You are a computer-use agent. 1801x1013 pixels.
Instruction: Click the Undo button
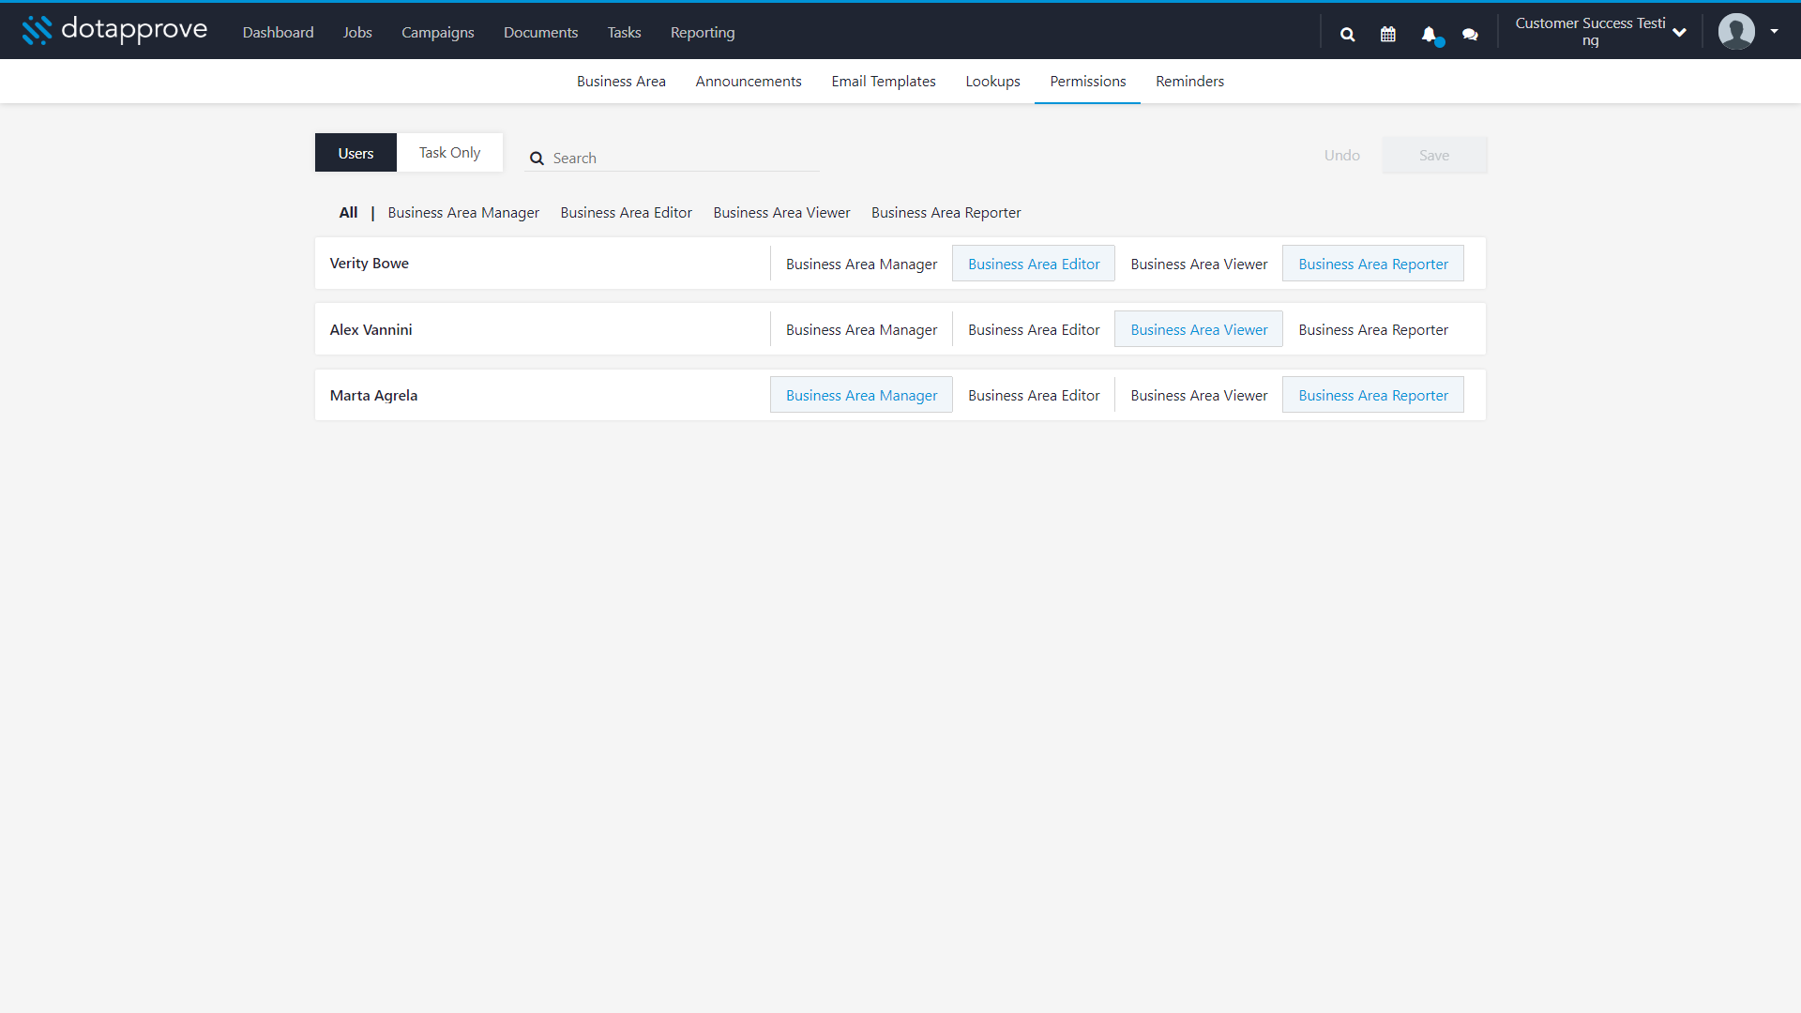click(1341, 156)
